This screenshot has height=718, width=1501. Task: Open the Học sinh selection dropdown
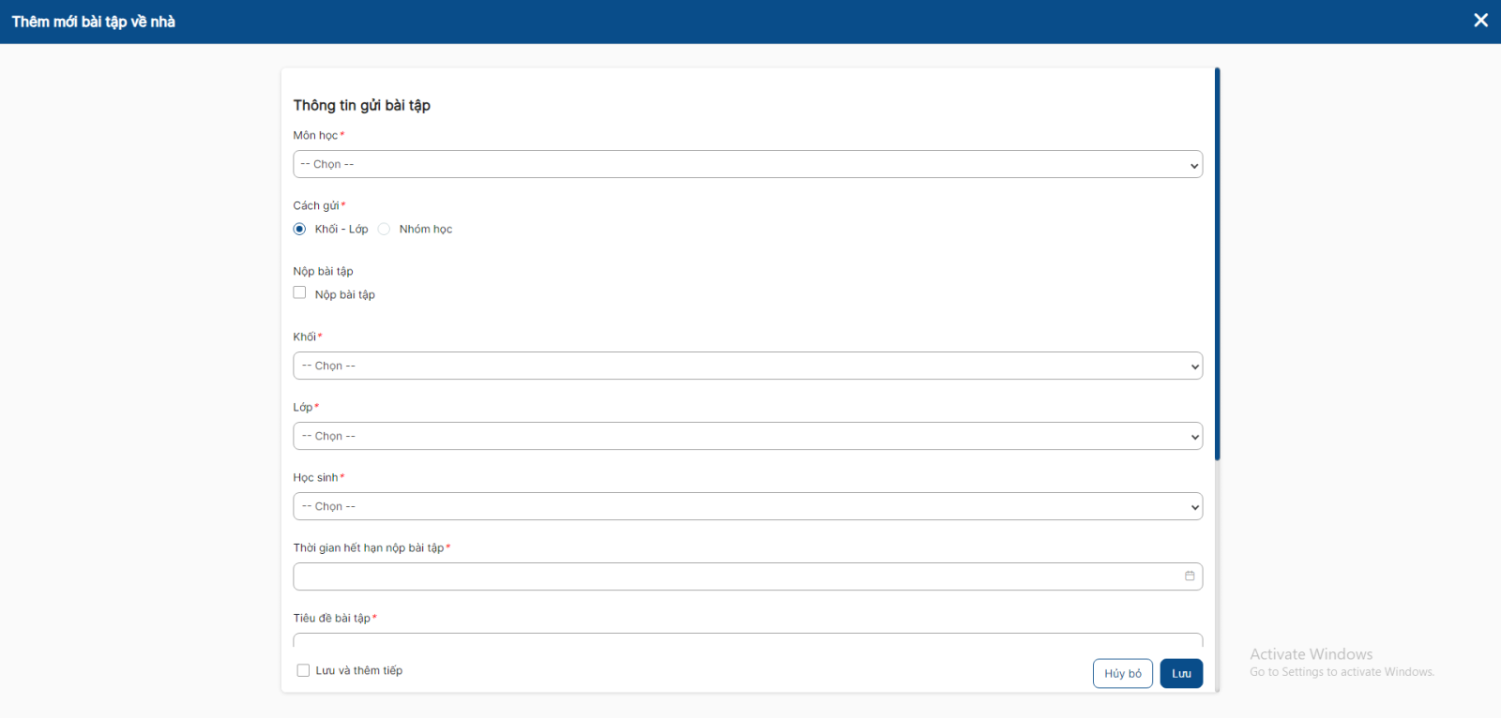click(747, 507)
